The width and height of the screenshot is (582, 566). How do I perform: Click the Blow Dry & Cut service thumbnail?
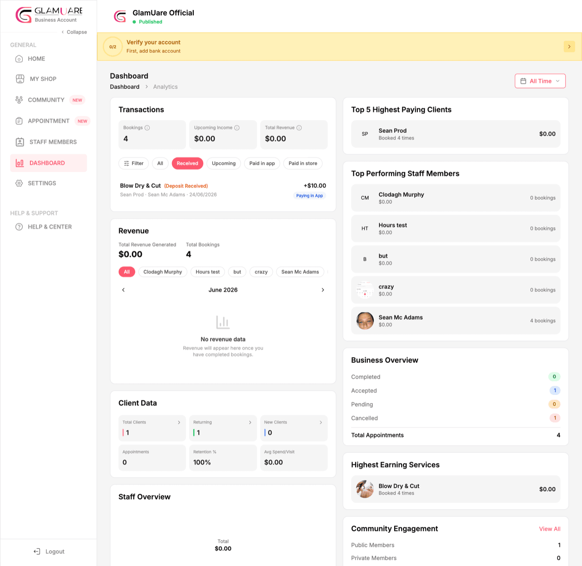point(365,489)
